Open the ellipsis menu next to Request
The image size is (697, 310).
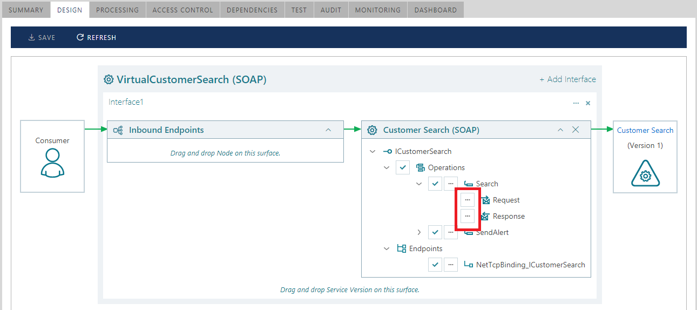468,200
